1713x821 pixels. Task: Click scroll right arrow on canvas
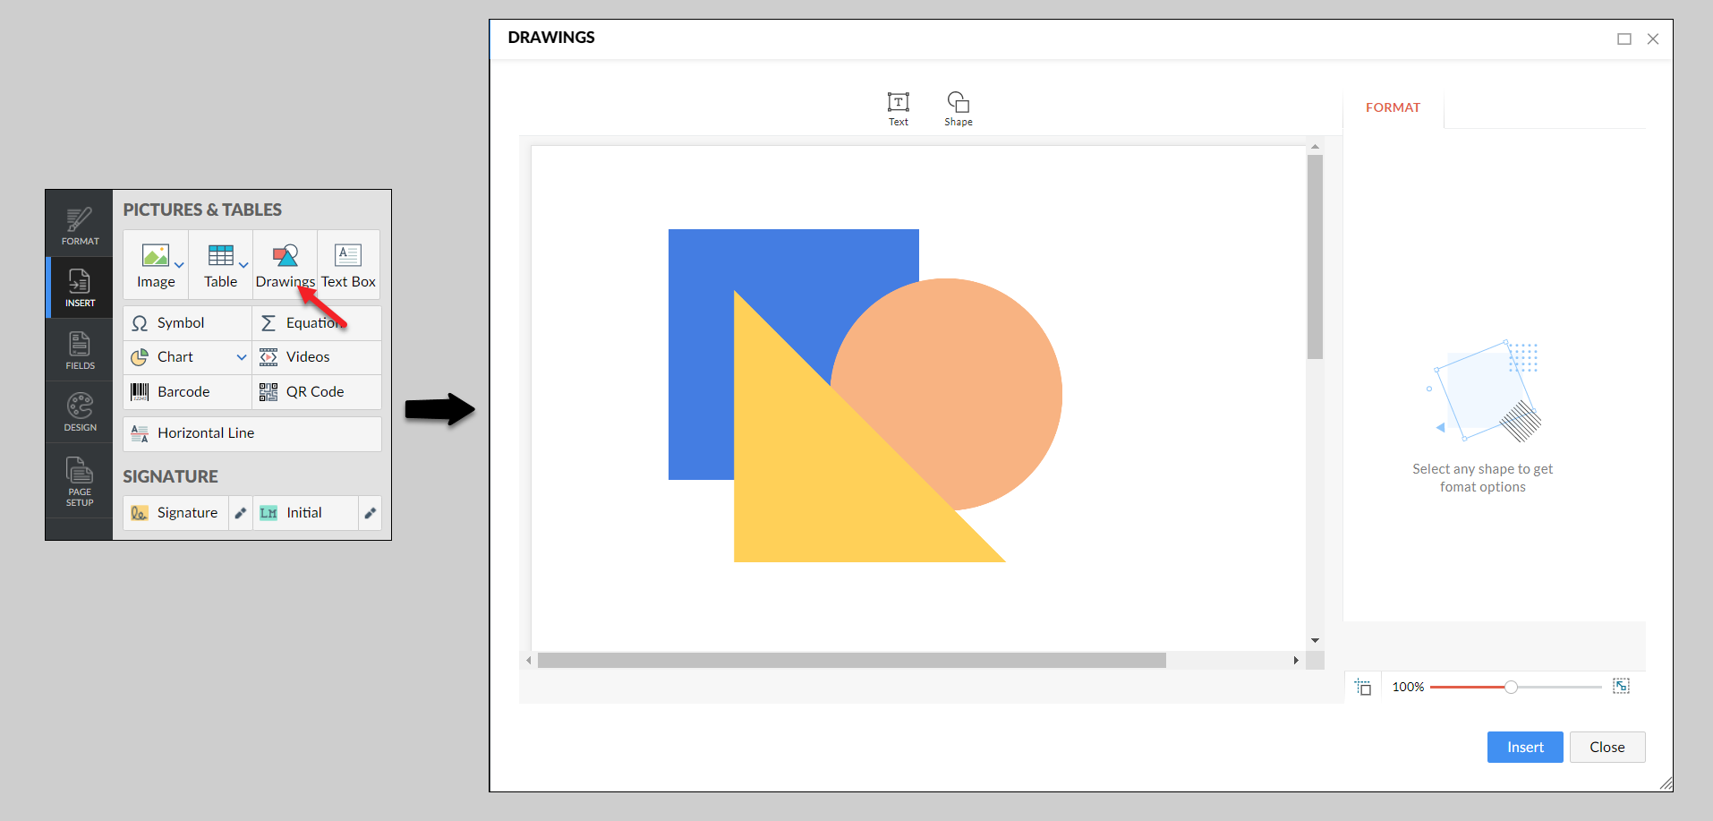[1296, 661]
